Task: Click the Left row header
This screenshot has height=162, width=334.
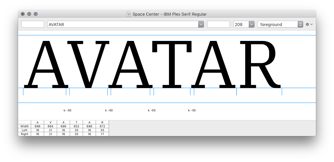Action: click(x=25, y=130)
